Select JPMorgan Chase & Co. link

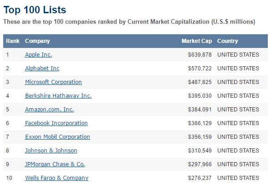tap(55, 164)
